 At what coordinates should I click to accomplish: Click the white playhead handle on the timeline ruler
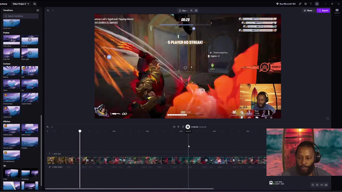pyautogui.click(x=80, y=131)
